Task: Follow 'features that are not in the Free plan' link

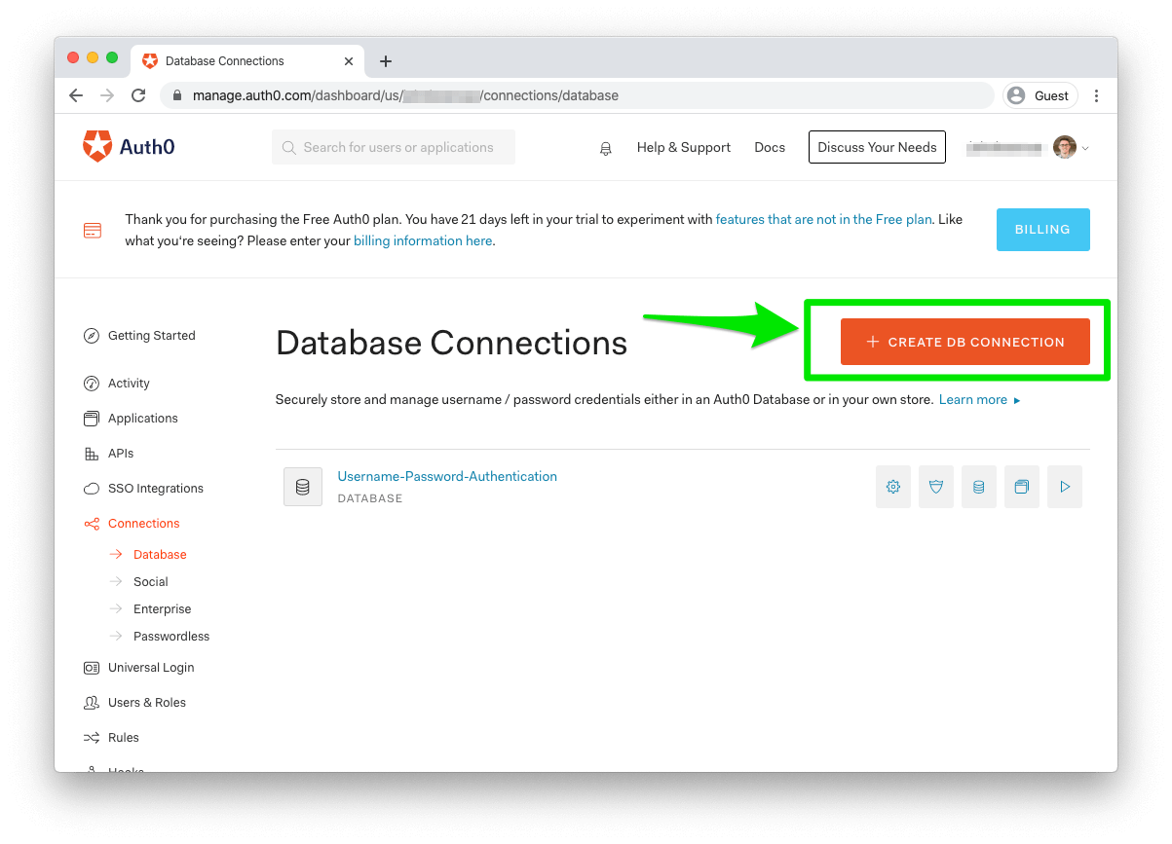Action: (x=823, y=220)
